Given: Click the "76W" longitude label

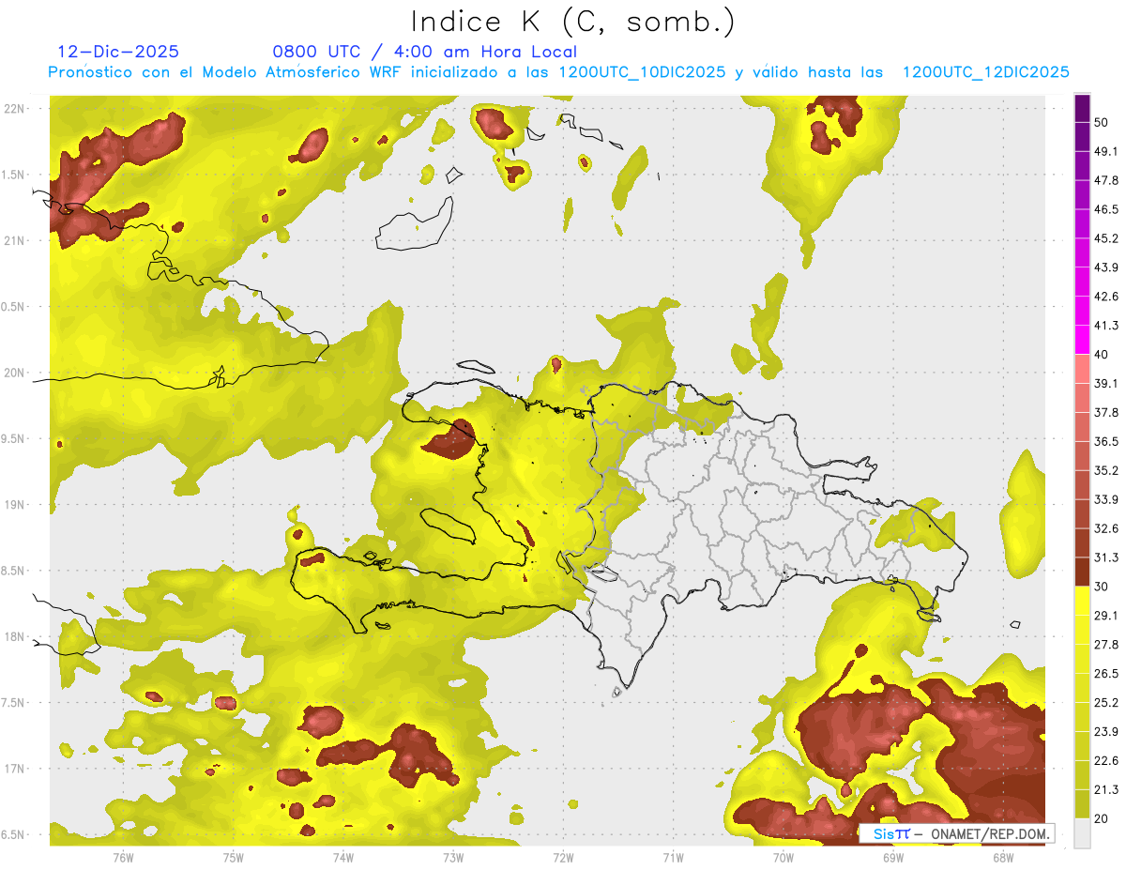Looking at the screenshot, I should pyautogui.click(x=123, y=858).
